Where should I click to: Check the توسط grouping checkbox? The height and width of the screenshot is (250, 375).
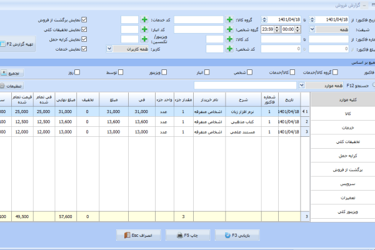pyautogui.click(x=121, y=72)
